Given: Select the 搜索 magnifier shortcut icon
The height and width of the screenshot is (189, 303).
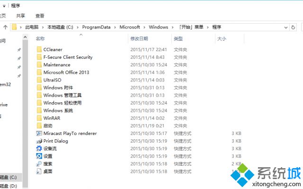Looking at the screenshot, I should [x=39, y=164].
